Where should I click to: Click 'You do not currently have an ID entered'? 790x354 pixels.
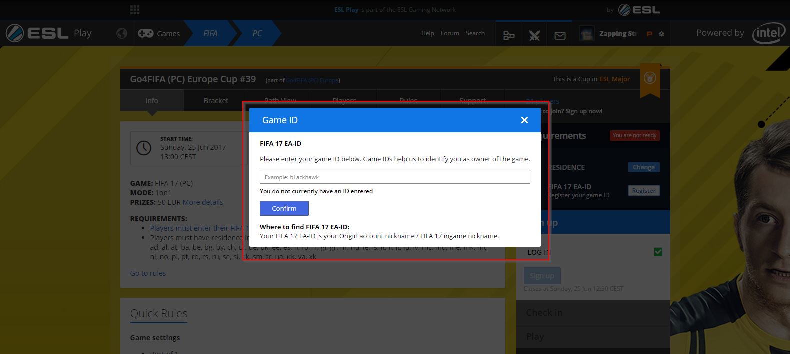coord(316,191)
